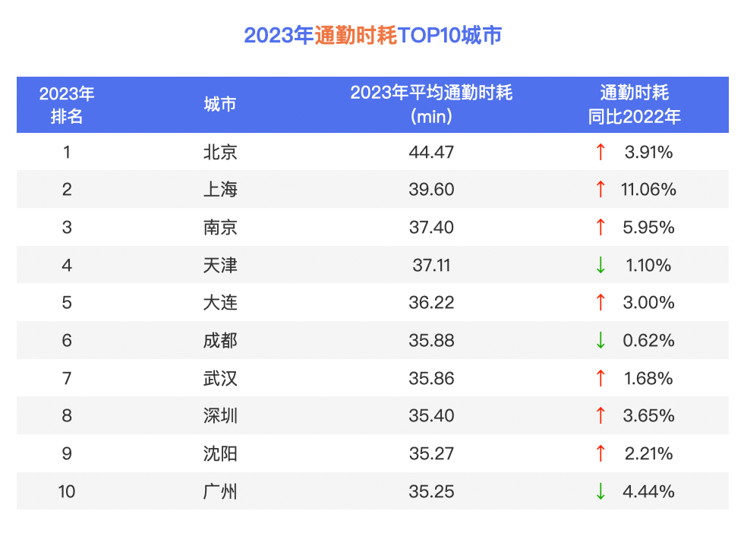This screenshot has height=533, width=744.
Task: Click rank number 6 in 成都 row
Action: [x=67, y=340]
